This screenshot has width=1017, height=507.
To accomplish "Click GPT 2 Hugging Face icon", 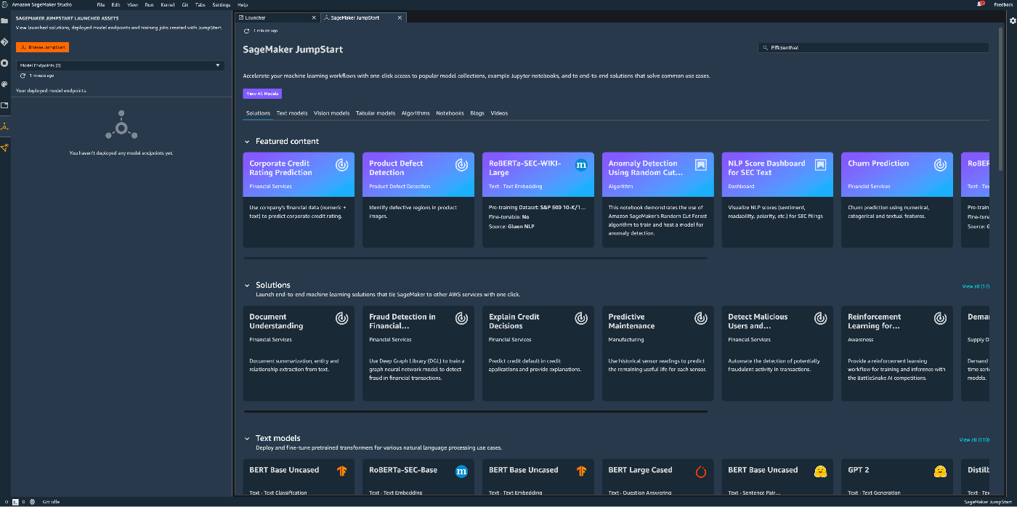I will click(x=940, y=471).
